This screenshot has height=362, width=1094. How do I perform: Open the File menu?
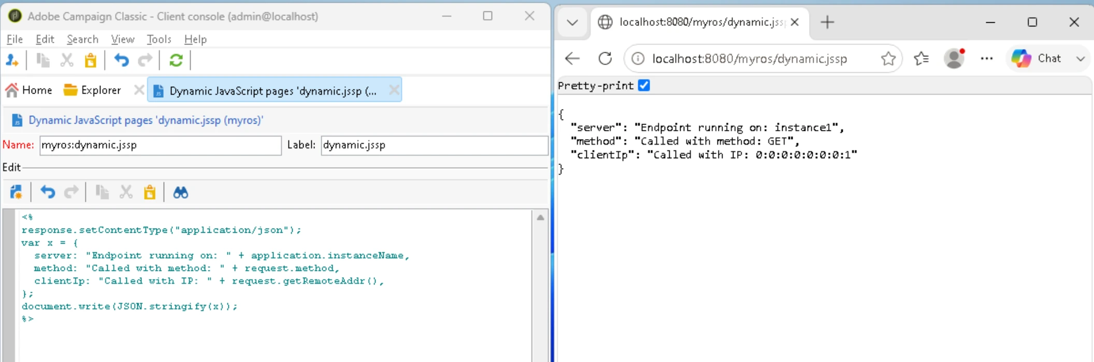pos(15,39)
